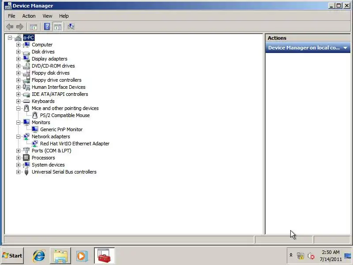
Task: Select the Floppy drive controllers label
Action: click(56, 80)
